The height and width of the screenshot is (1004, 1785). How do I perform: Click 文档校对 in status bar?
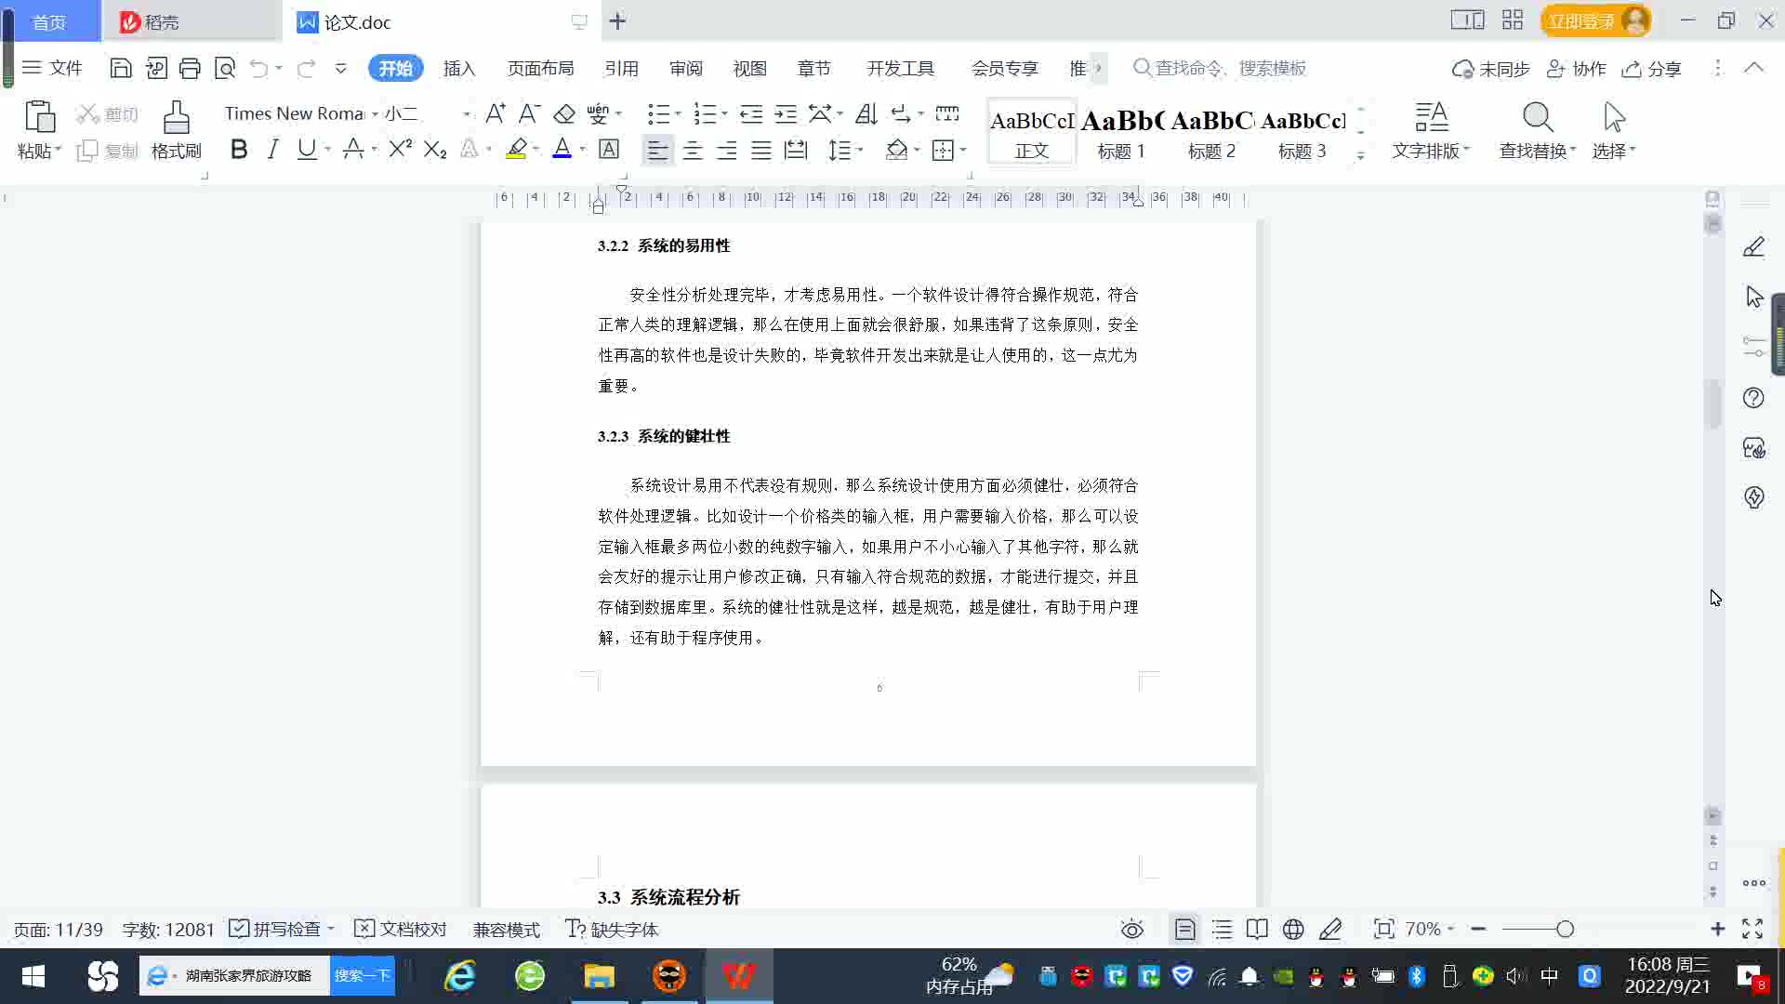401,929
